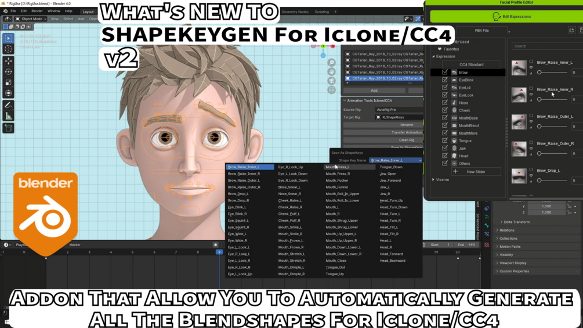Uncheck the EyeLook checkbox
Screen dimensions: 583x328
click(445, 95)
